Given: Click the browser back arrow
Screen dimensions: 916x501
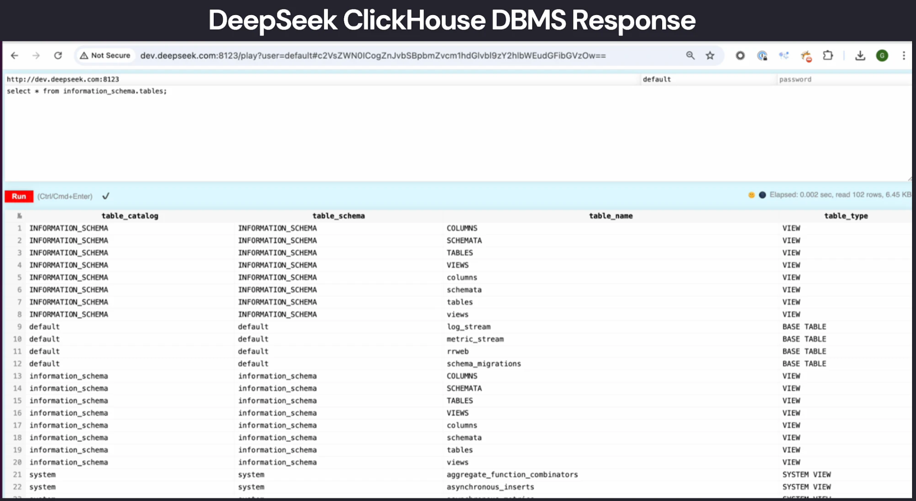Looking at the screenshot, I should [x=15, y=56].
